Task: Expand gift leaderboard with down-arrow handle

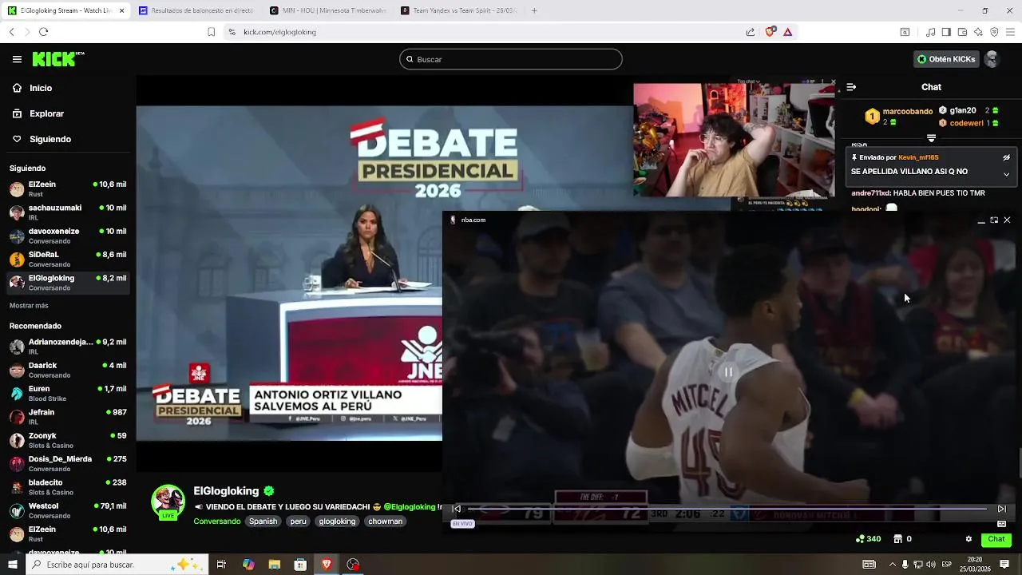Action: (x=931, y=138)
